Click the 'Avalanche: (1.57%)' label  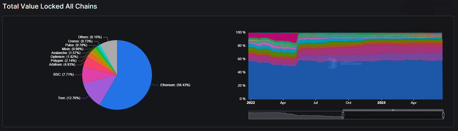(66, 53)
